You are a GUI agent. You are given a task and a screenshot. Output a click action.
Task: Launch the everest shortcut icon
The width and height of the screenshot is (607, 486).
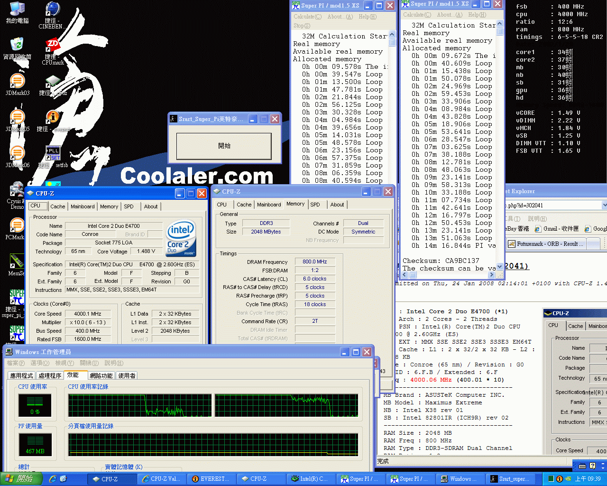pos(53,121)
